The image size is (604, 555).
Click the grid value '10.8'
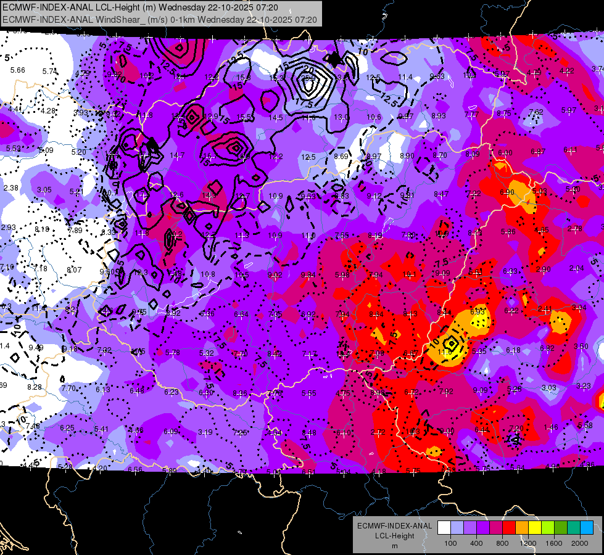pos(208,274)
